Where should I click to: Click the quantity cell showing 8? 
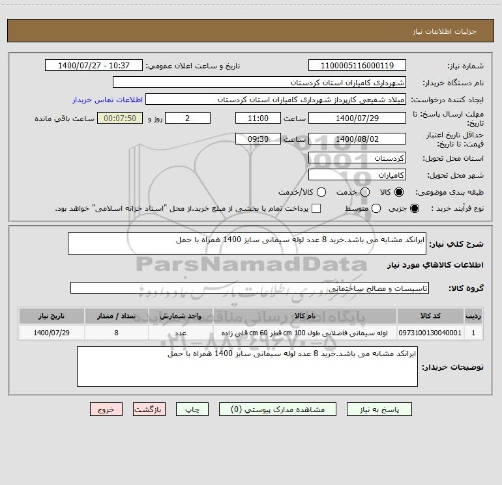[117, 333]
